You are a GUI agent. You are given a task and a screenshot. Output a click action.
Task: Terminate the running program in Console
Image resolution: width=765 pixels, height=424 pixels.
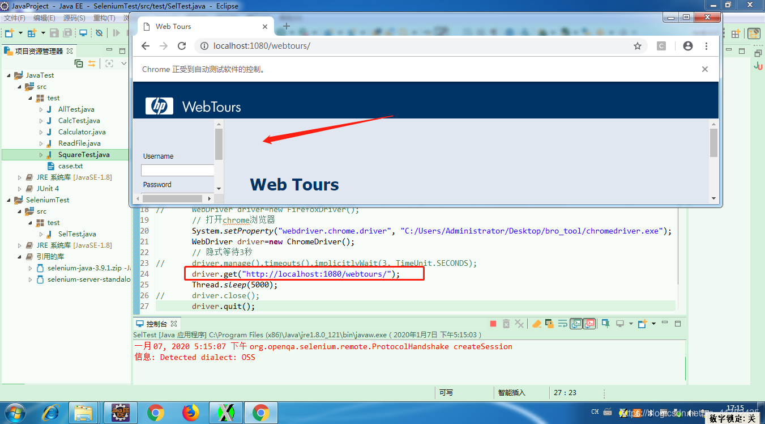pos(493,324)
